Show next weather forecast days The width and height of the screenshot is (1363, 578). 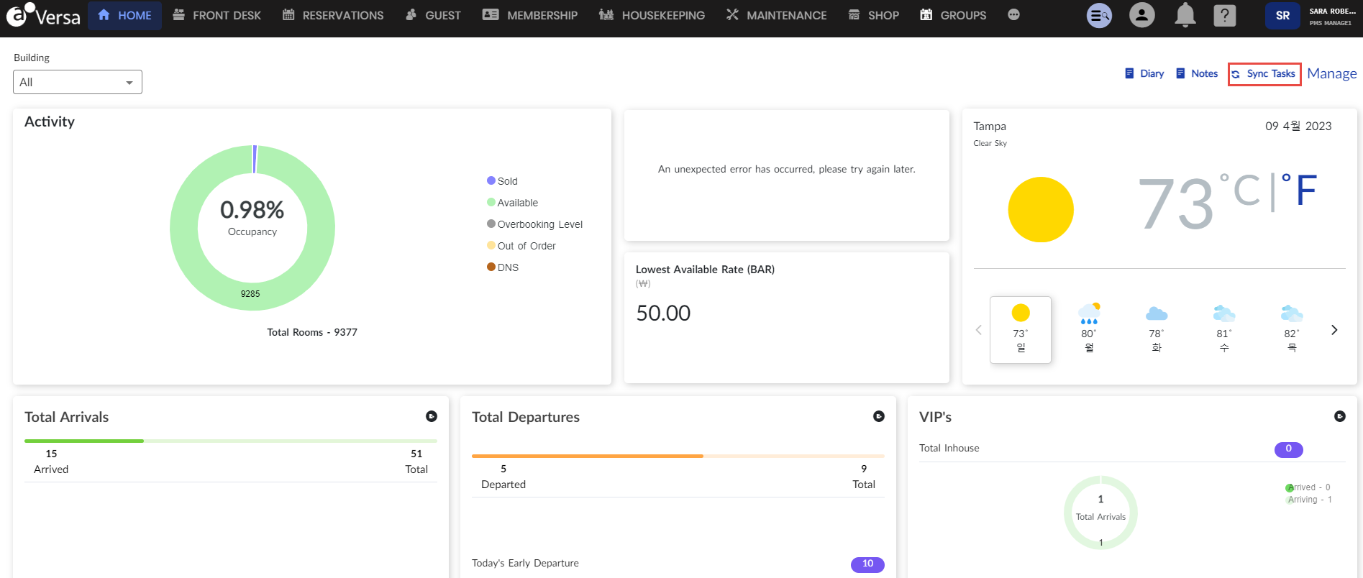point(1334,330)
